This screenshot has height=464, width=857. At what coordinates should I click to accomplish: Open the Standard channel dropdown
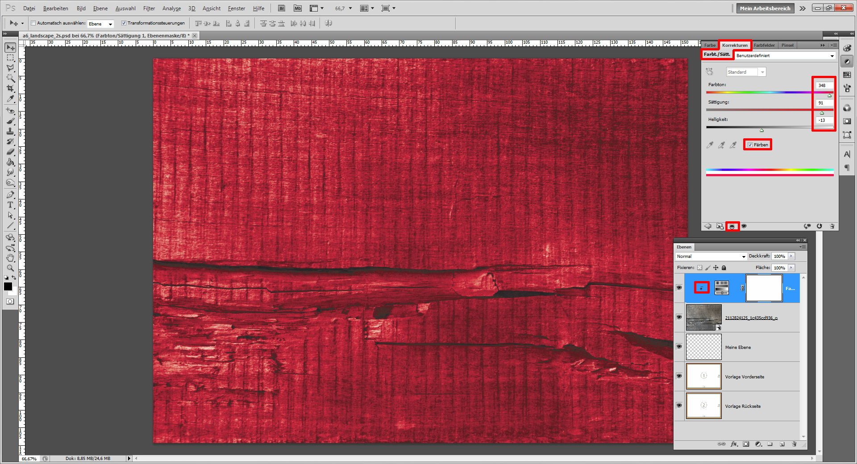[762, 71]
